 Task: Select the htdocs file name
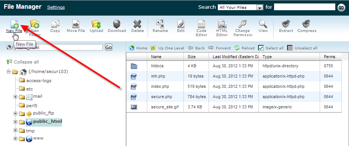coord(157,66)
